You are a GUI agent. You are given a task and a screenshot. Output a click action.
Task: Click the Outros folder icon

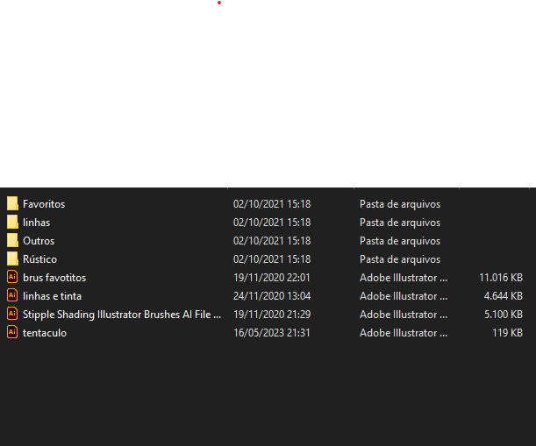point(12,240)
